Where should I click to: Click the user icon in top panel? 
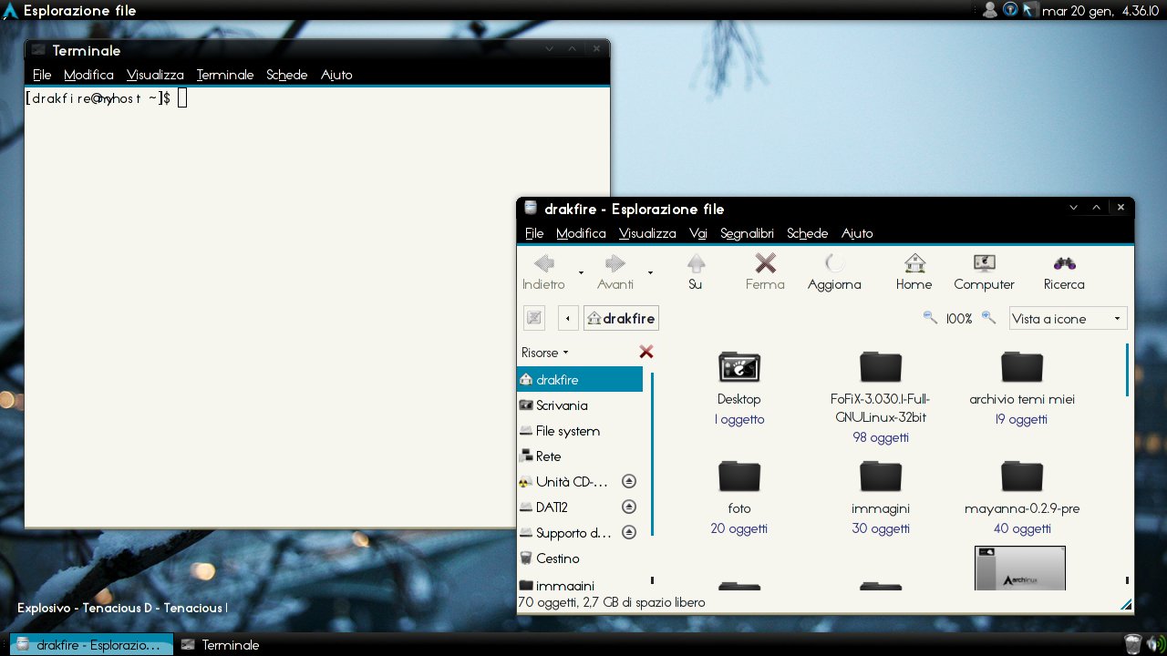point(990,10)
